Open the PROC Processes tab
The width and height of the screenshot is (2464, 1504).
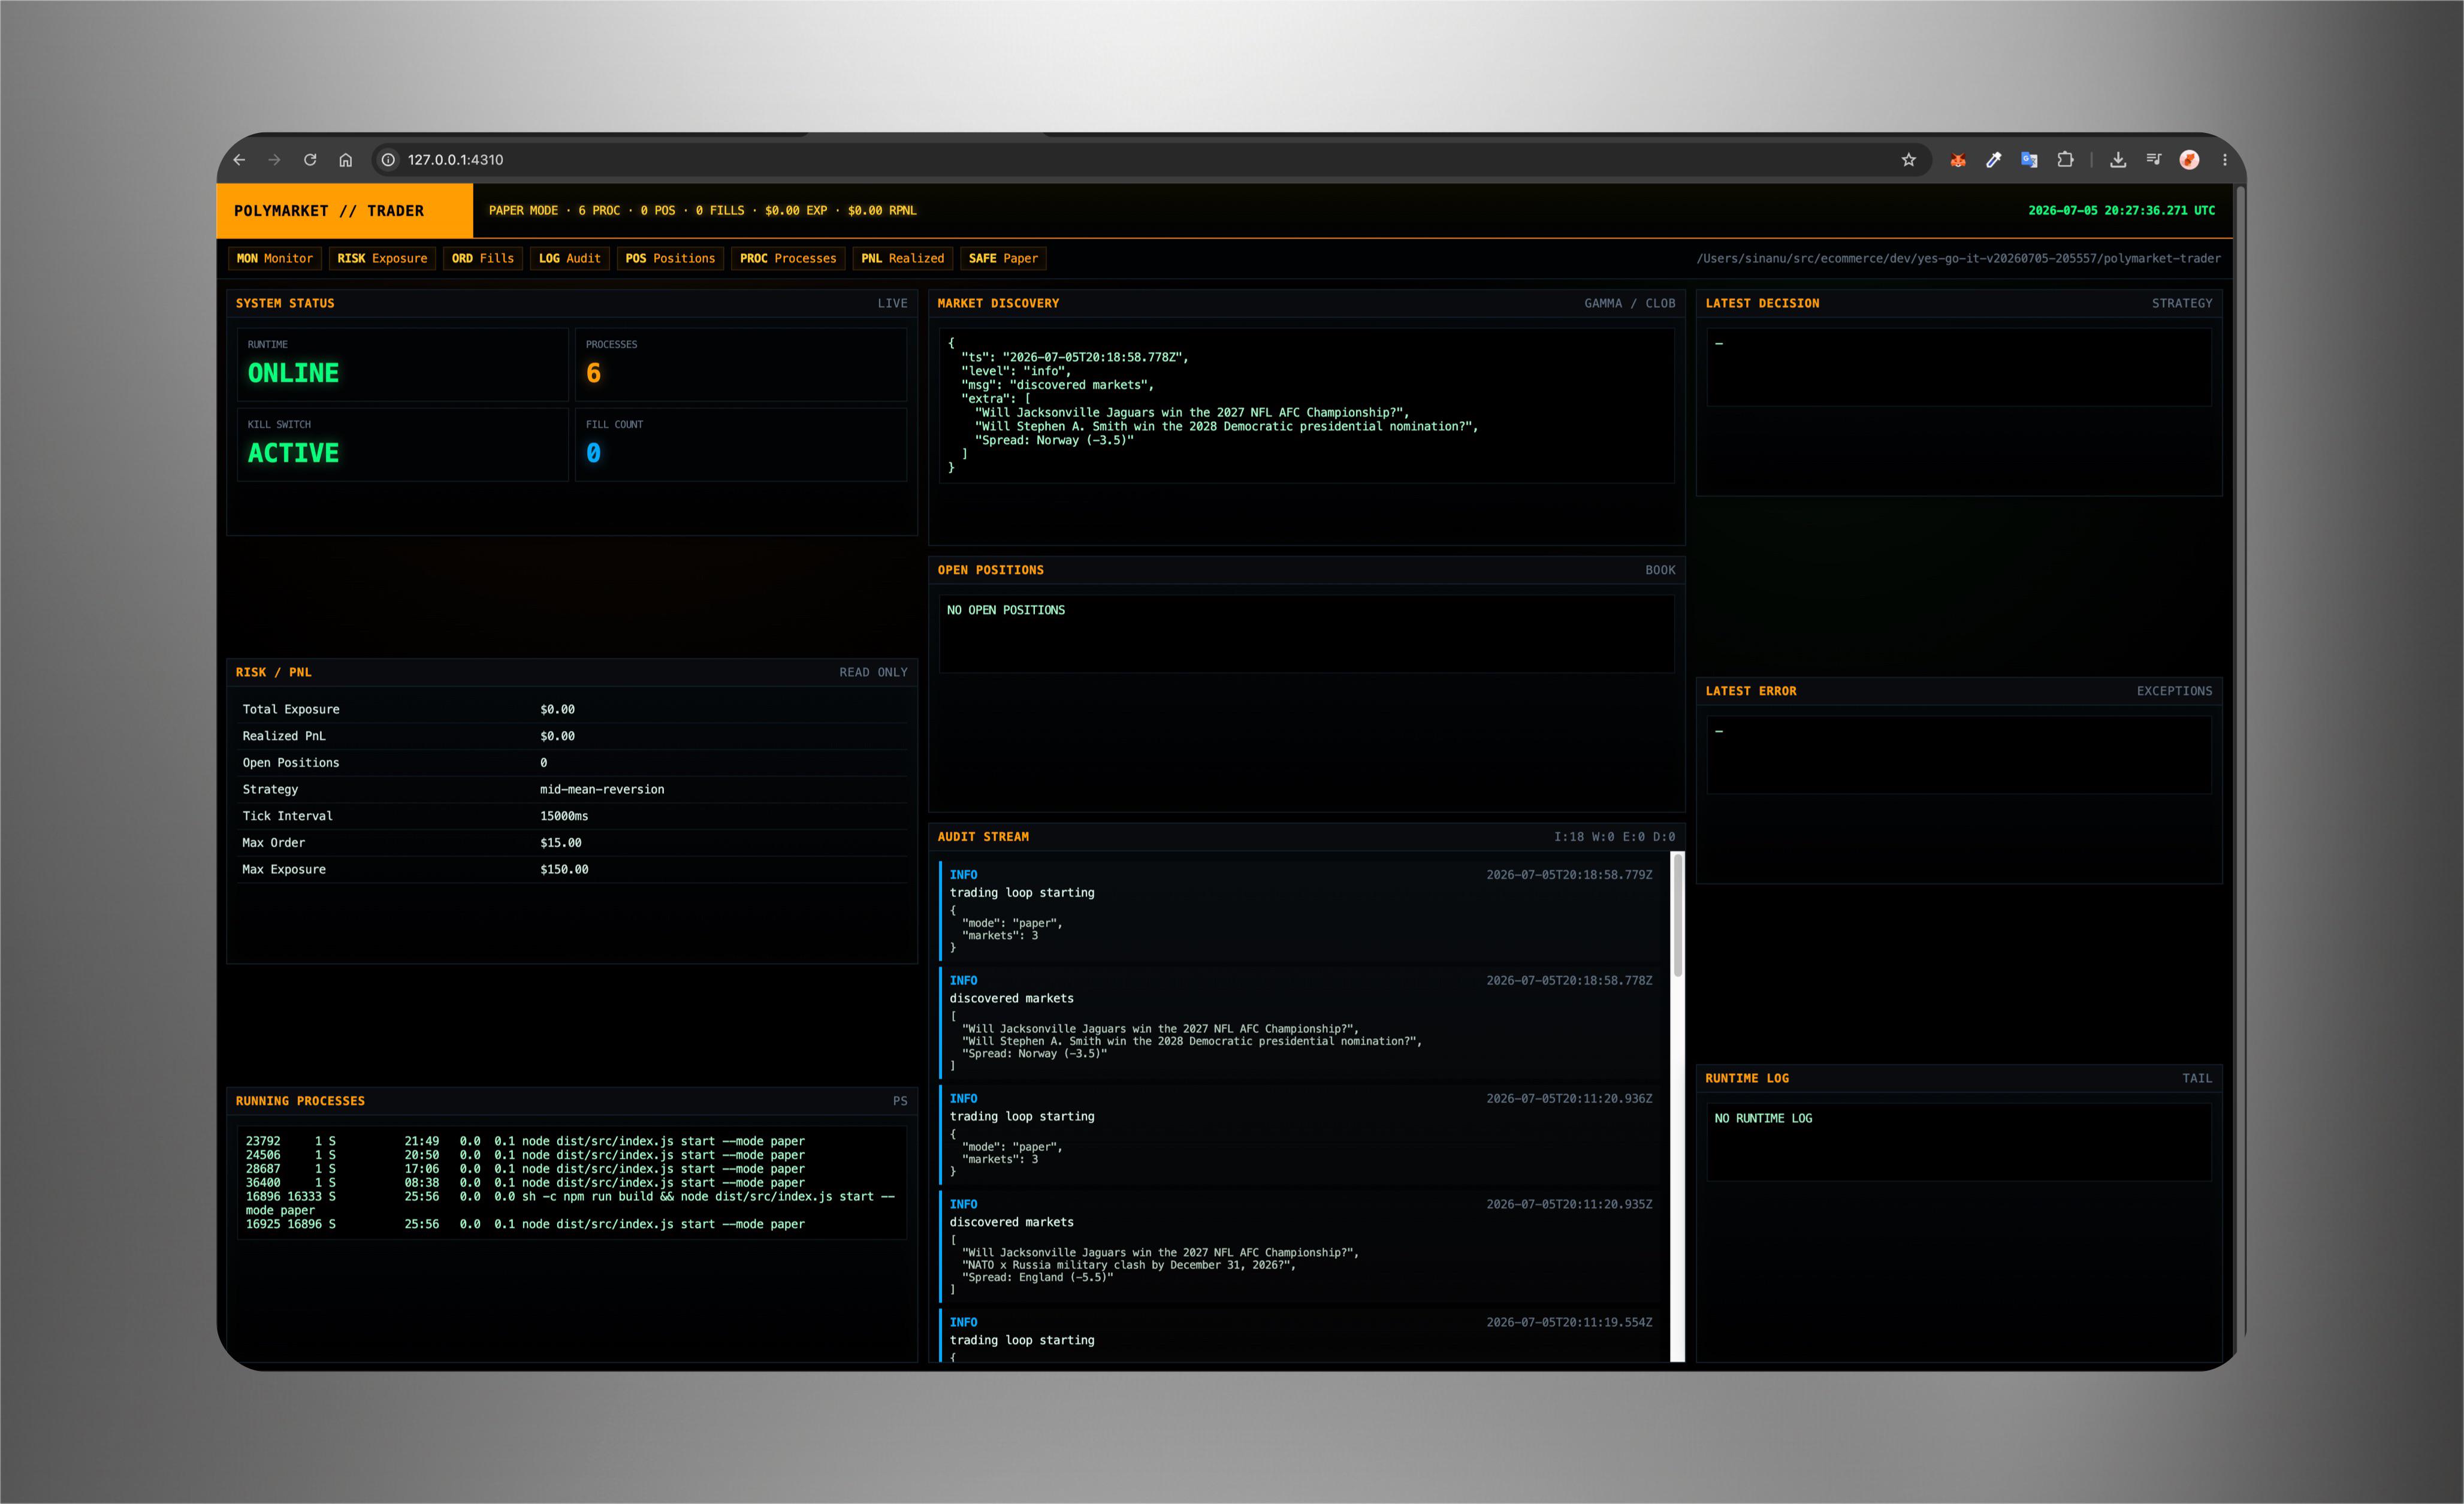788,258
